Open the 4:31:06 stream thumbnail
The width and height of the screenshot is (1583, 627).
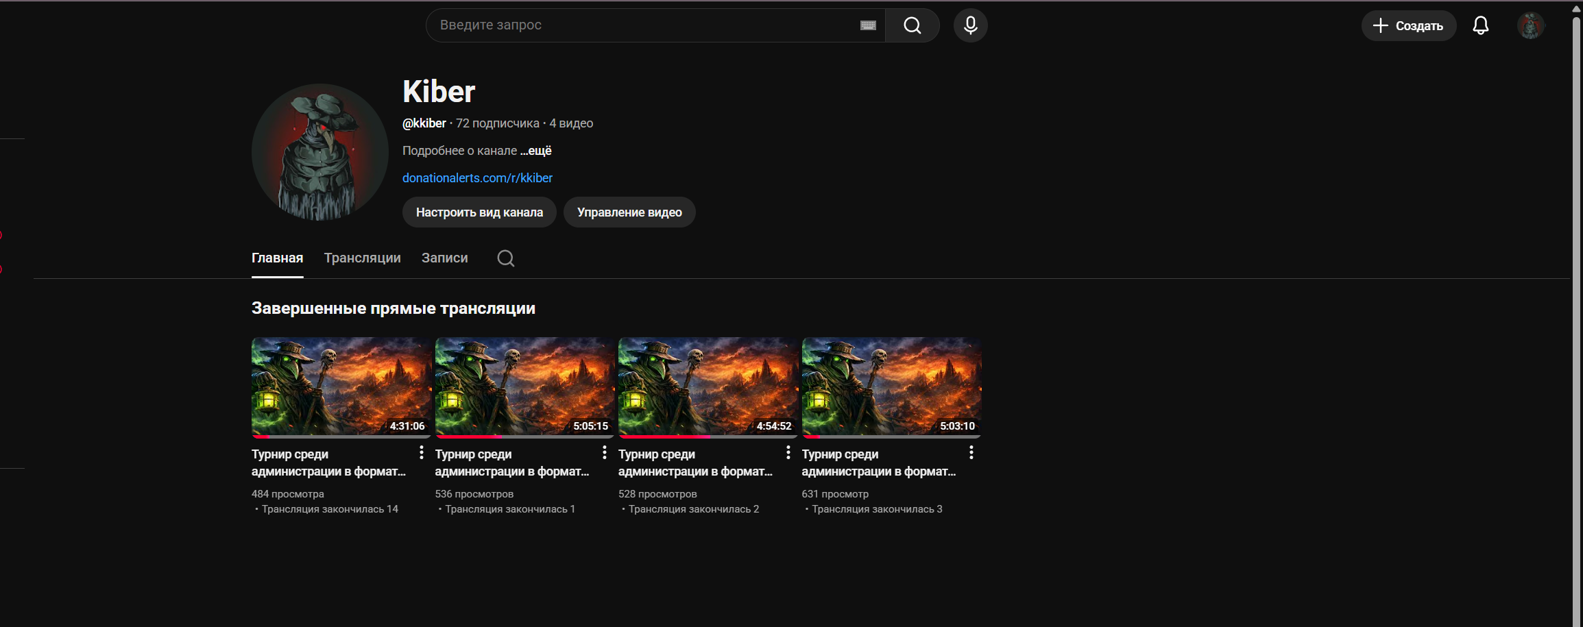[341, 387]
